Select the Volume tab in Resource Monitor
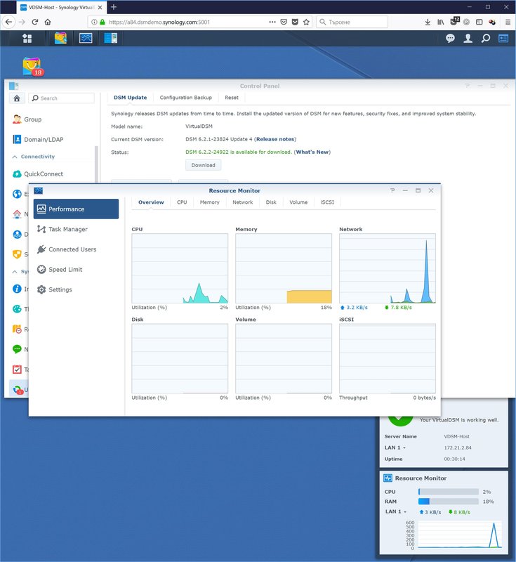This screenshot has width=516, height=562. [x=298, y=202]
